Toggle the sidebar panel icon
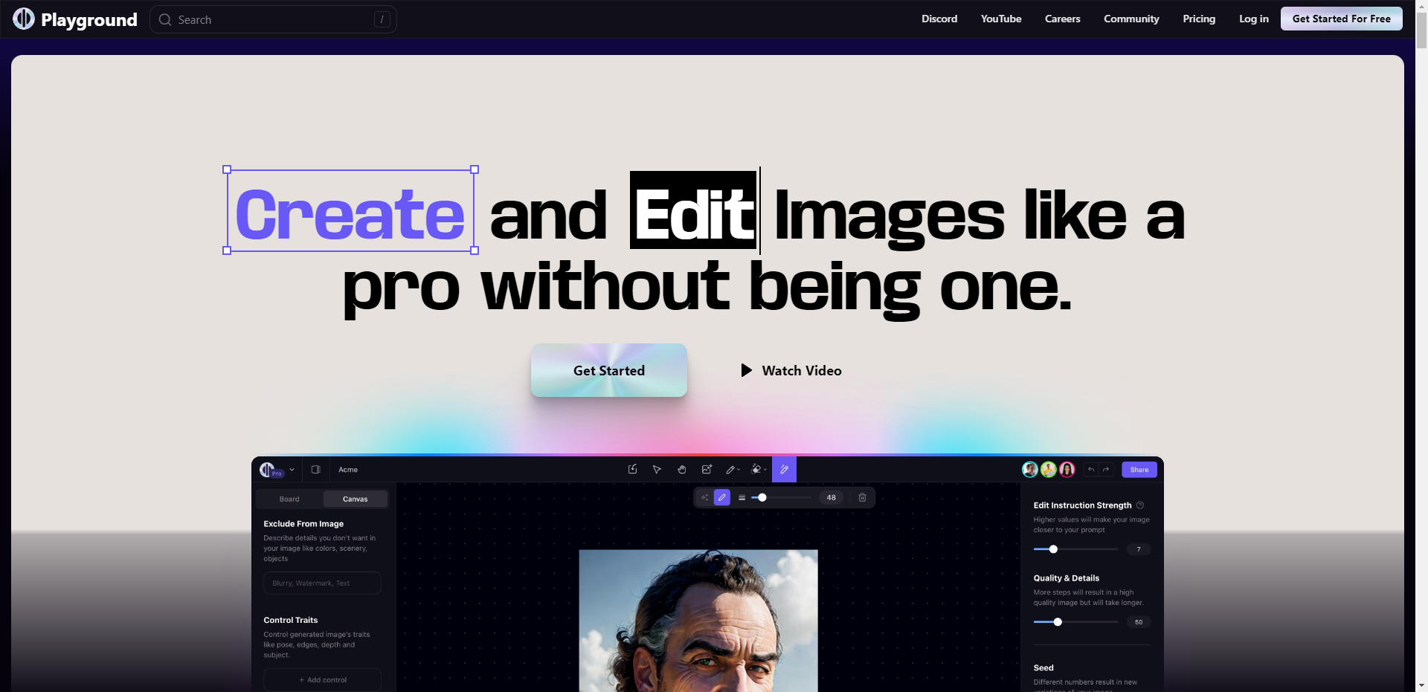The image size is (1428, 692). tap(315, 470)
